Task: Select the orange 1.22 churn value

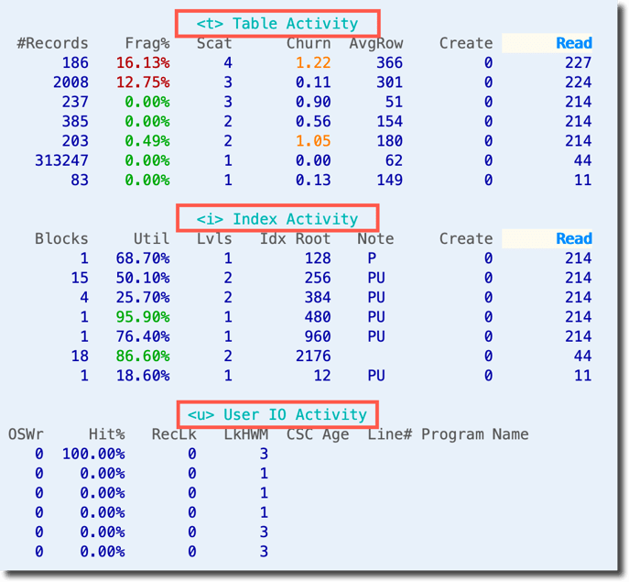Action: [x=312, y=63]
